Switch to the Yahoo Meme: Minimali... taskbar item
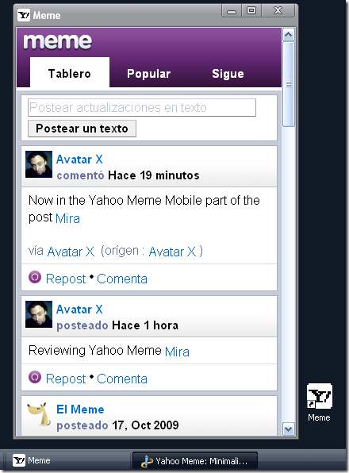Viewport: 349px width, 473px height. 194,461
